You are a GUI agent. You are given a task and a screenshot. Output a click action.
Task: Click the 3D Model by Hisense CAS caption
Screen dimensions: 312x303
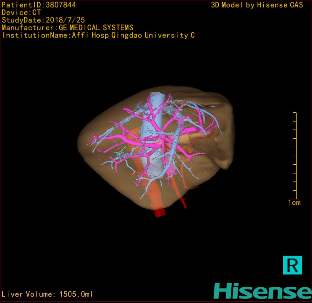257,5
